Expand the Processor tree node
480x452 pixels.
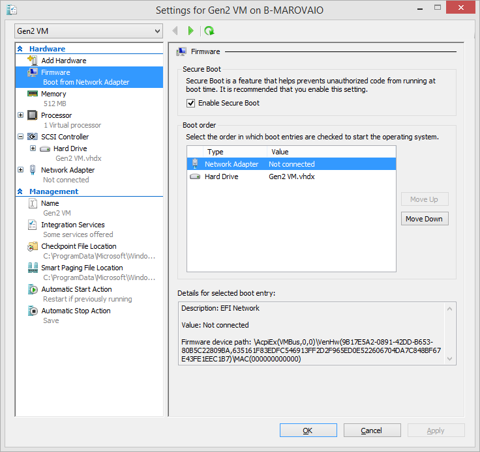(x=21, y=115)
